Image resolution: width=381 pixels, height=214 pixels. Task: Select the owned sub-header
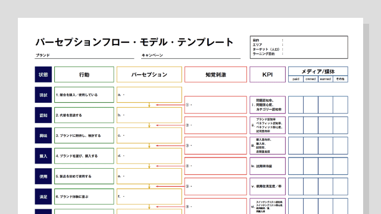(311, 79)
